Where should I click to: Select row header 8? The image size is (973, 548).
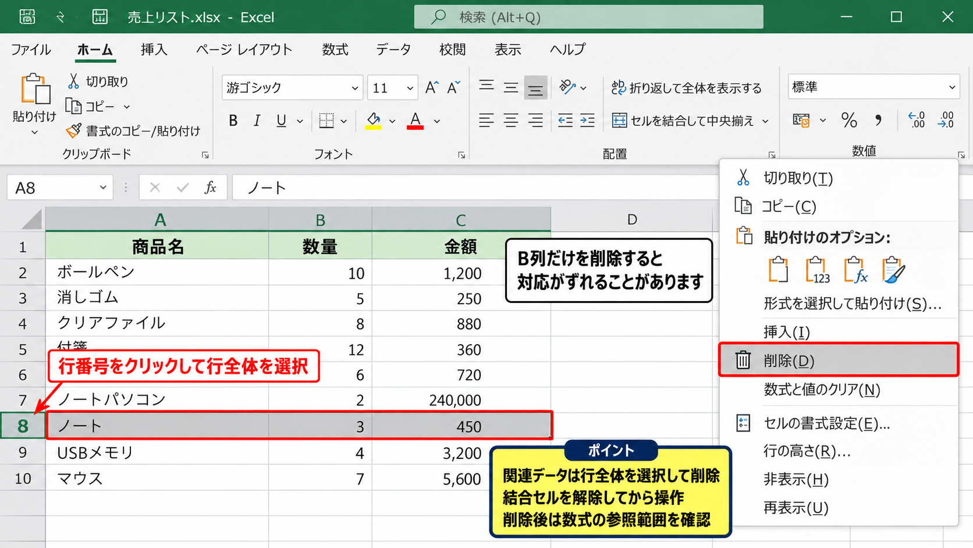coord(23,426)
